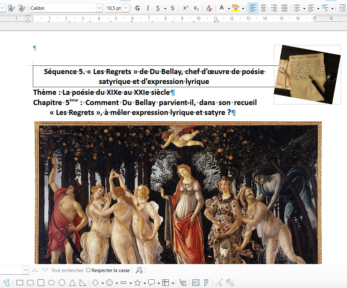Select the handwritten letter image
The image size is (347, 288).
pyautogui.click(x=307, y=75)
